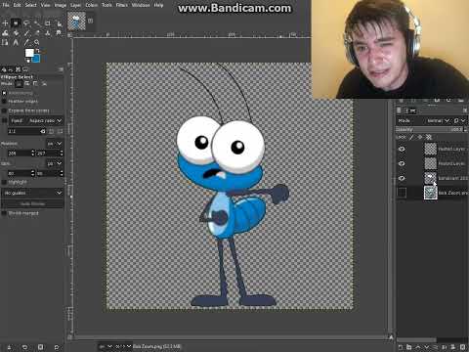
Task: Open the Size unit px dropdown
Action: [x=55, y=163]
